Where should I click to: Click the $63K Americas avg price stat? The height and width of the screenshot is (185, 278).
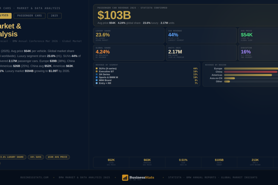(147, 162)
